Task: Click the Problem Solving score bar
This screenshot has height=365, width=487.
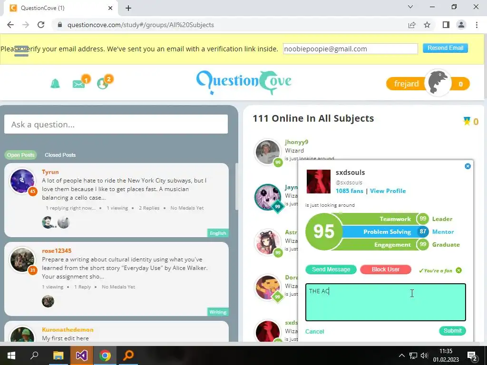Action: [x=384, y=231]
